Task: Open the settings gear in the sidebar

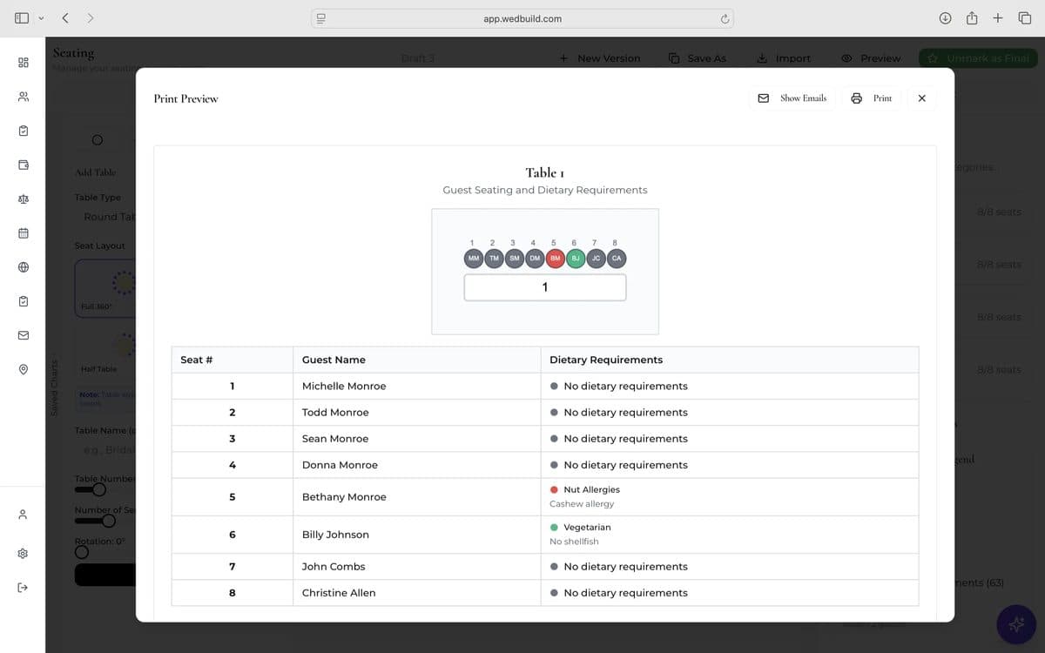Action: (24, 553)
